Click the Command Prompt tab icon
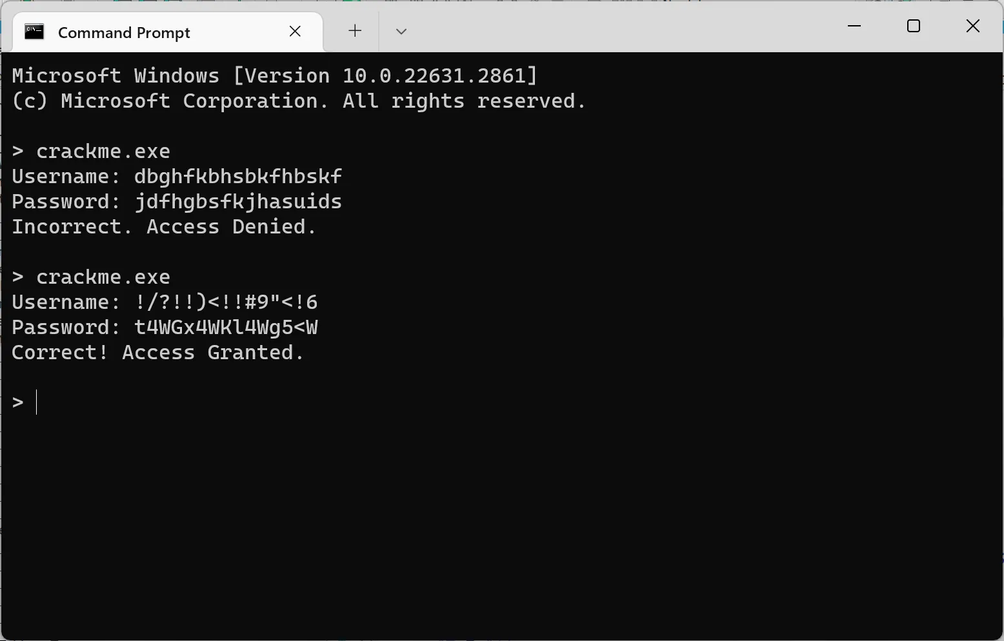Image resolution: width=1004 pixels, height=641 pixels. [x=34, y=32]
